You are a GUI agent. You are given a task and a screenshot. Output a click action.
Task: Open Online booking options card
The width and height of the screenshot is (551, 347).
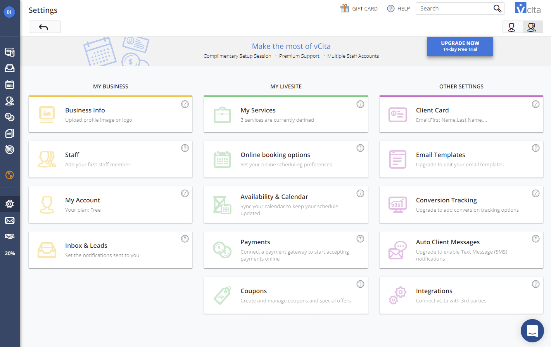pyautogui.click(x=286, y=159)
